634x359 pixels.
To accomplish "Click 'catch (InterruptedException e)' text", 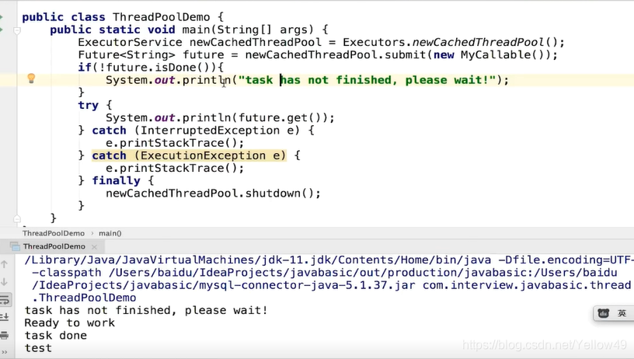I will click(196, 131).
